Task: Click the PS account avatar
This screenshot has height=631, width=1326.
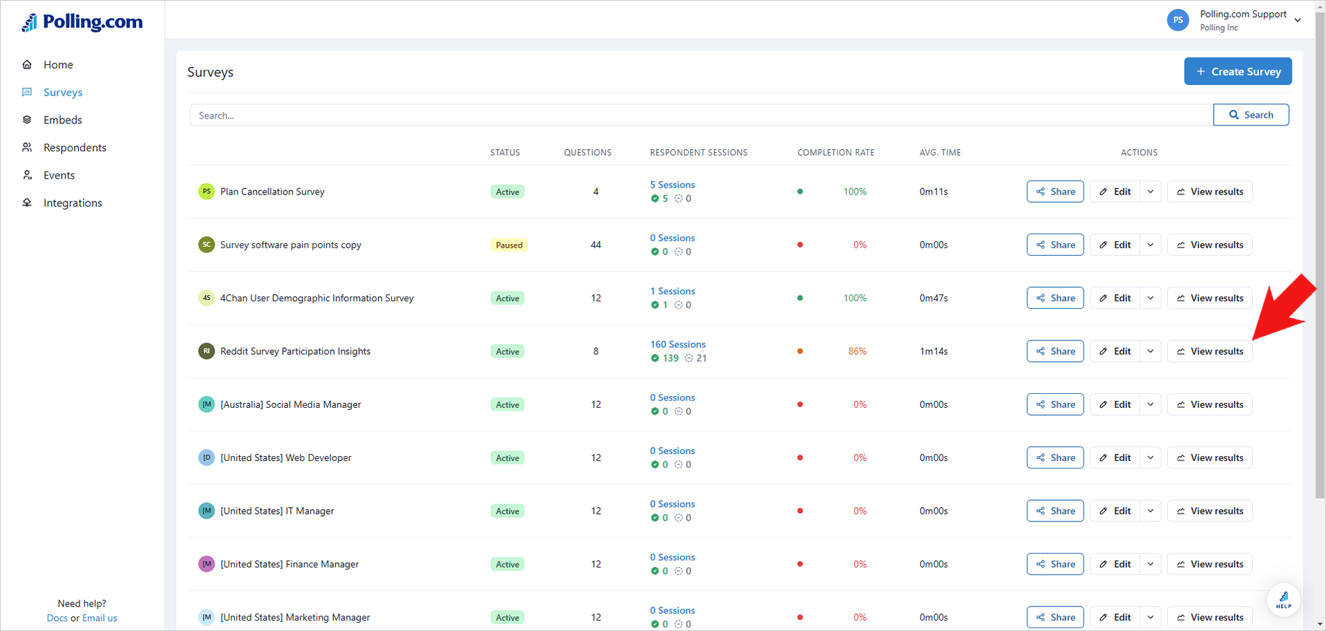Action: tap(1178, 20)
